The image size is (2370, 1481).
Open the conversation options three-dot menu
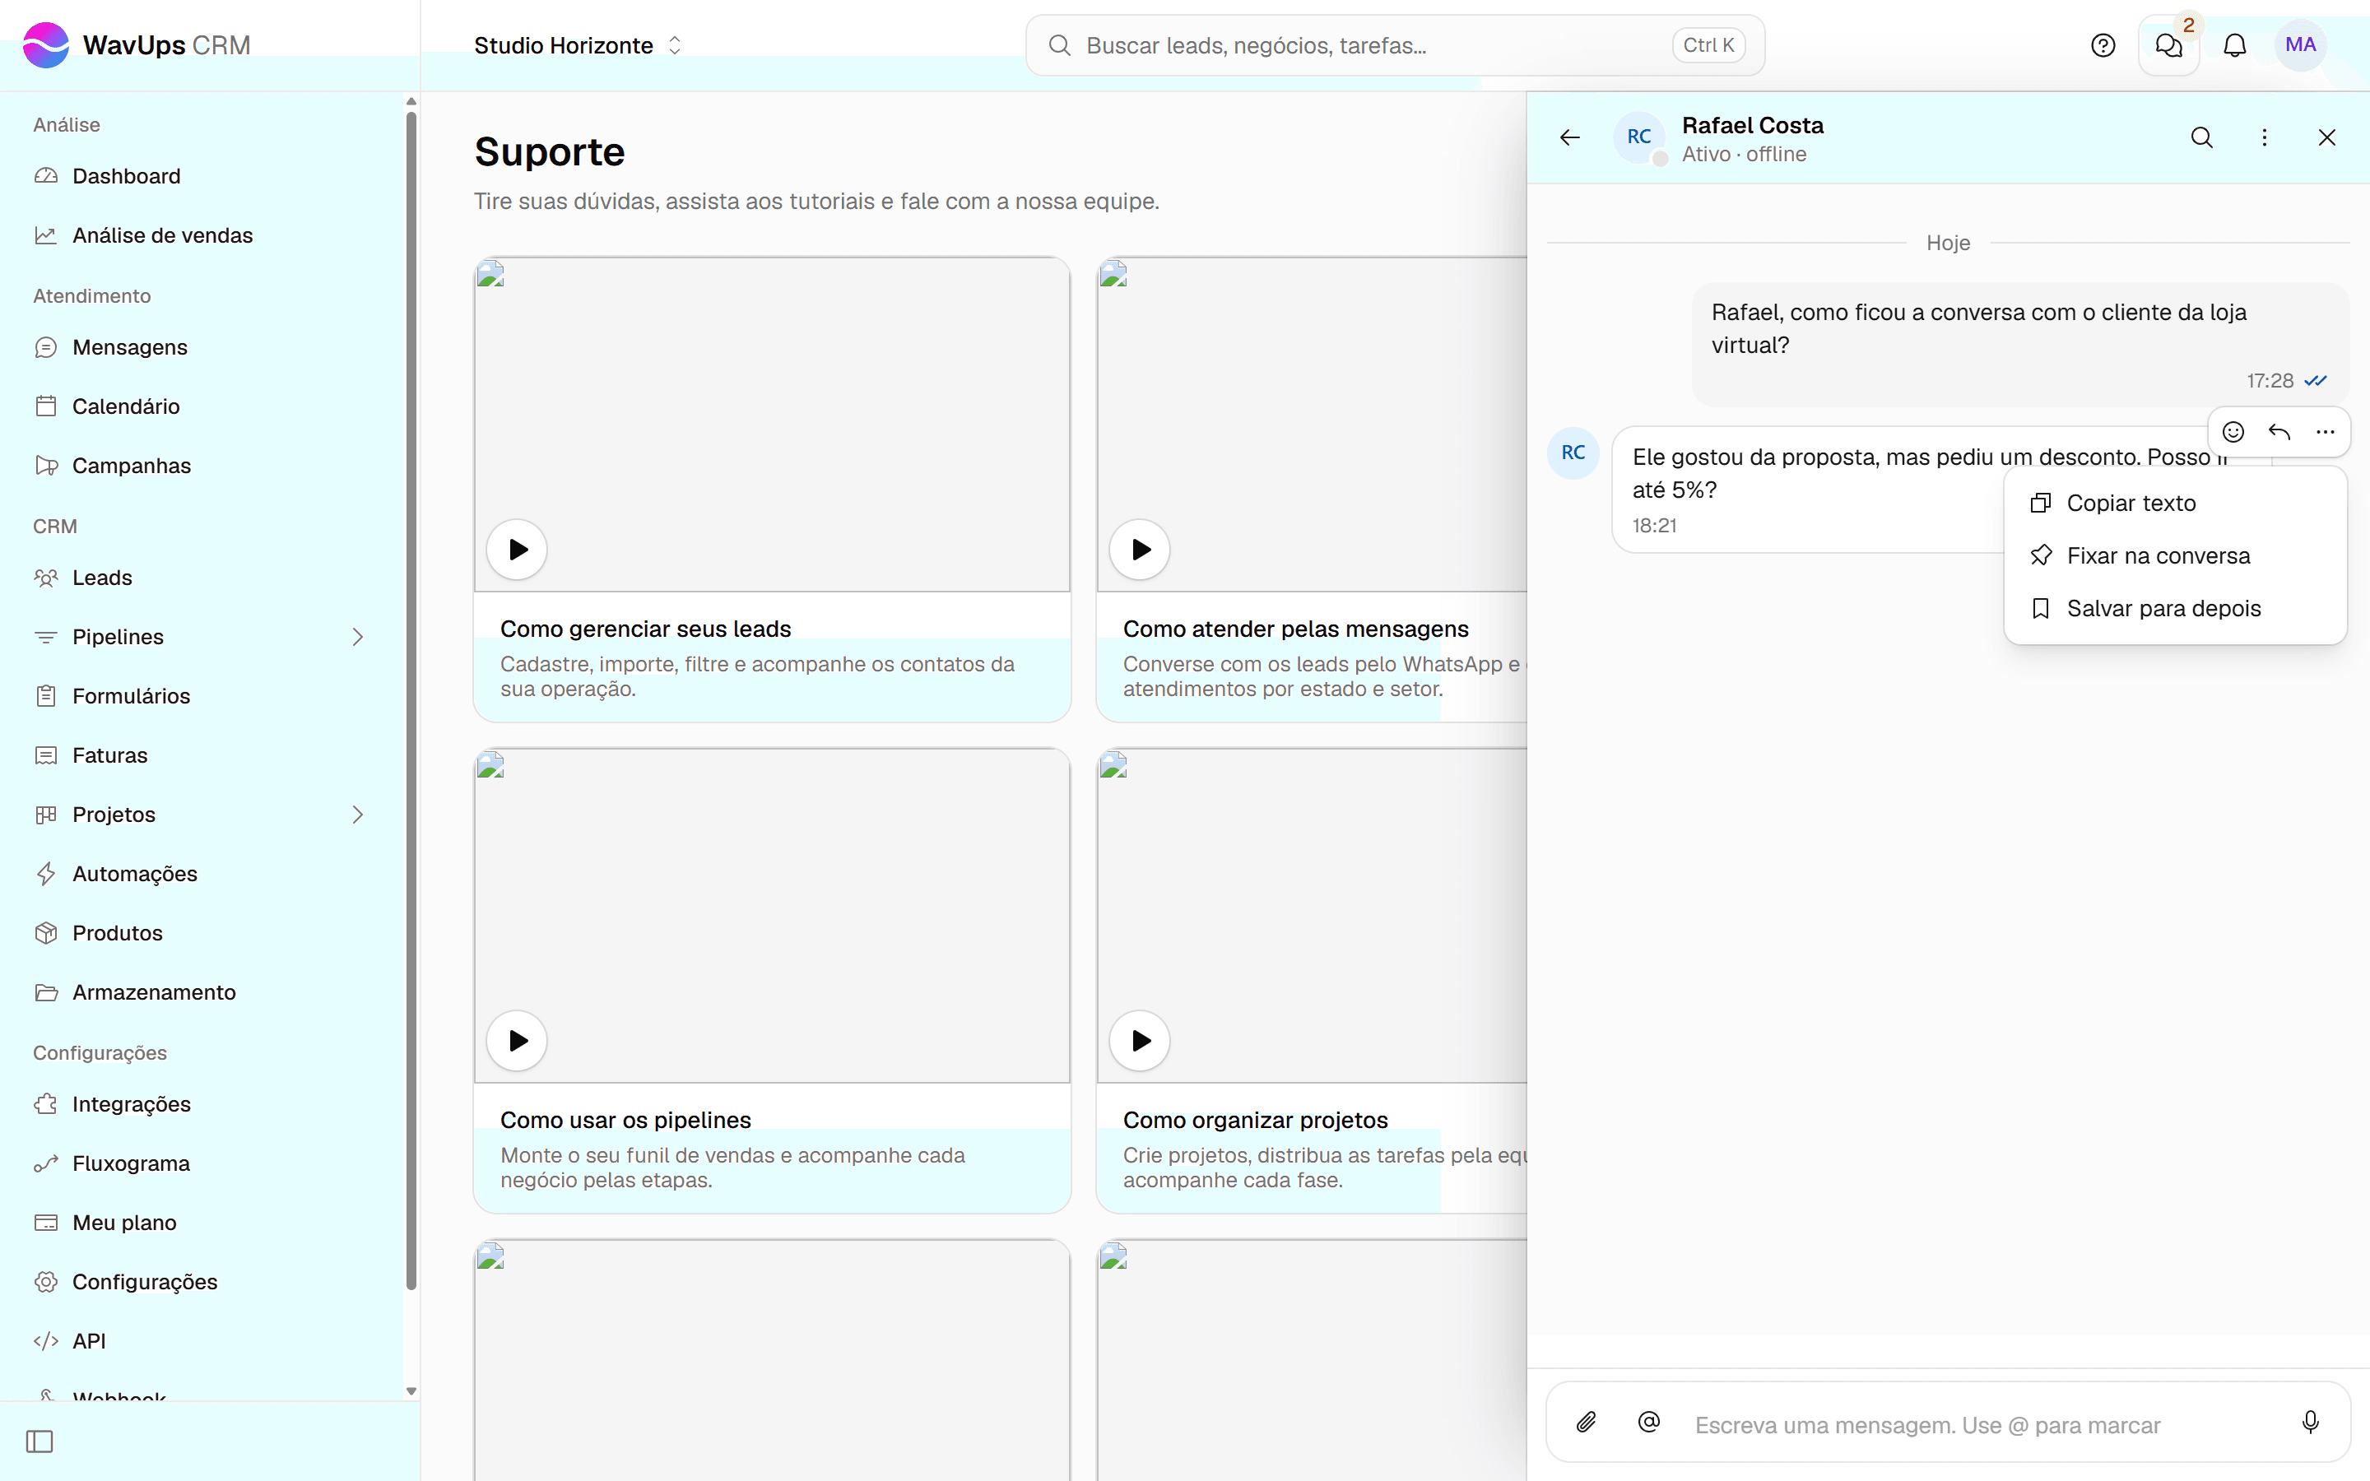coord(2264,137)
